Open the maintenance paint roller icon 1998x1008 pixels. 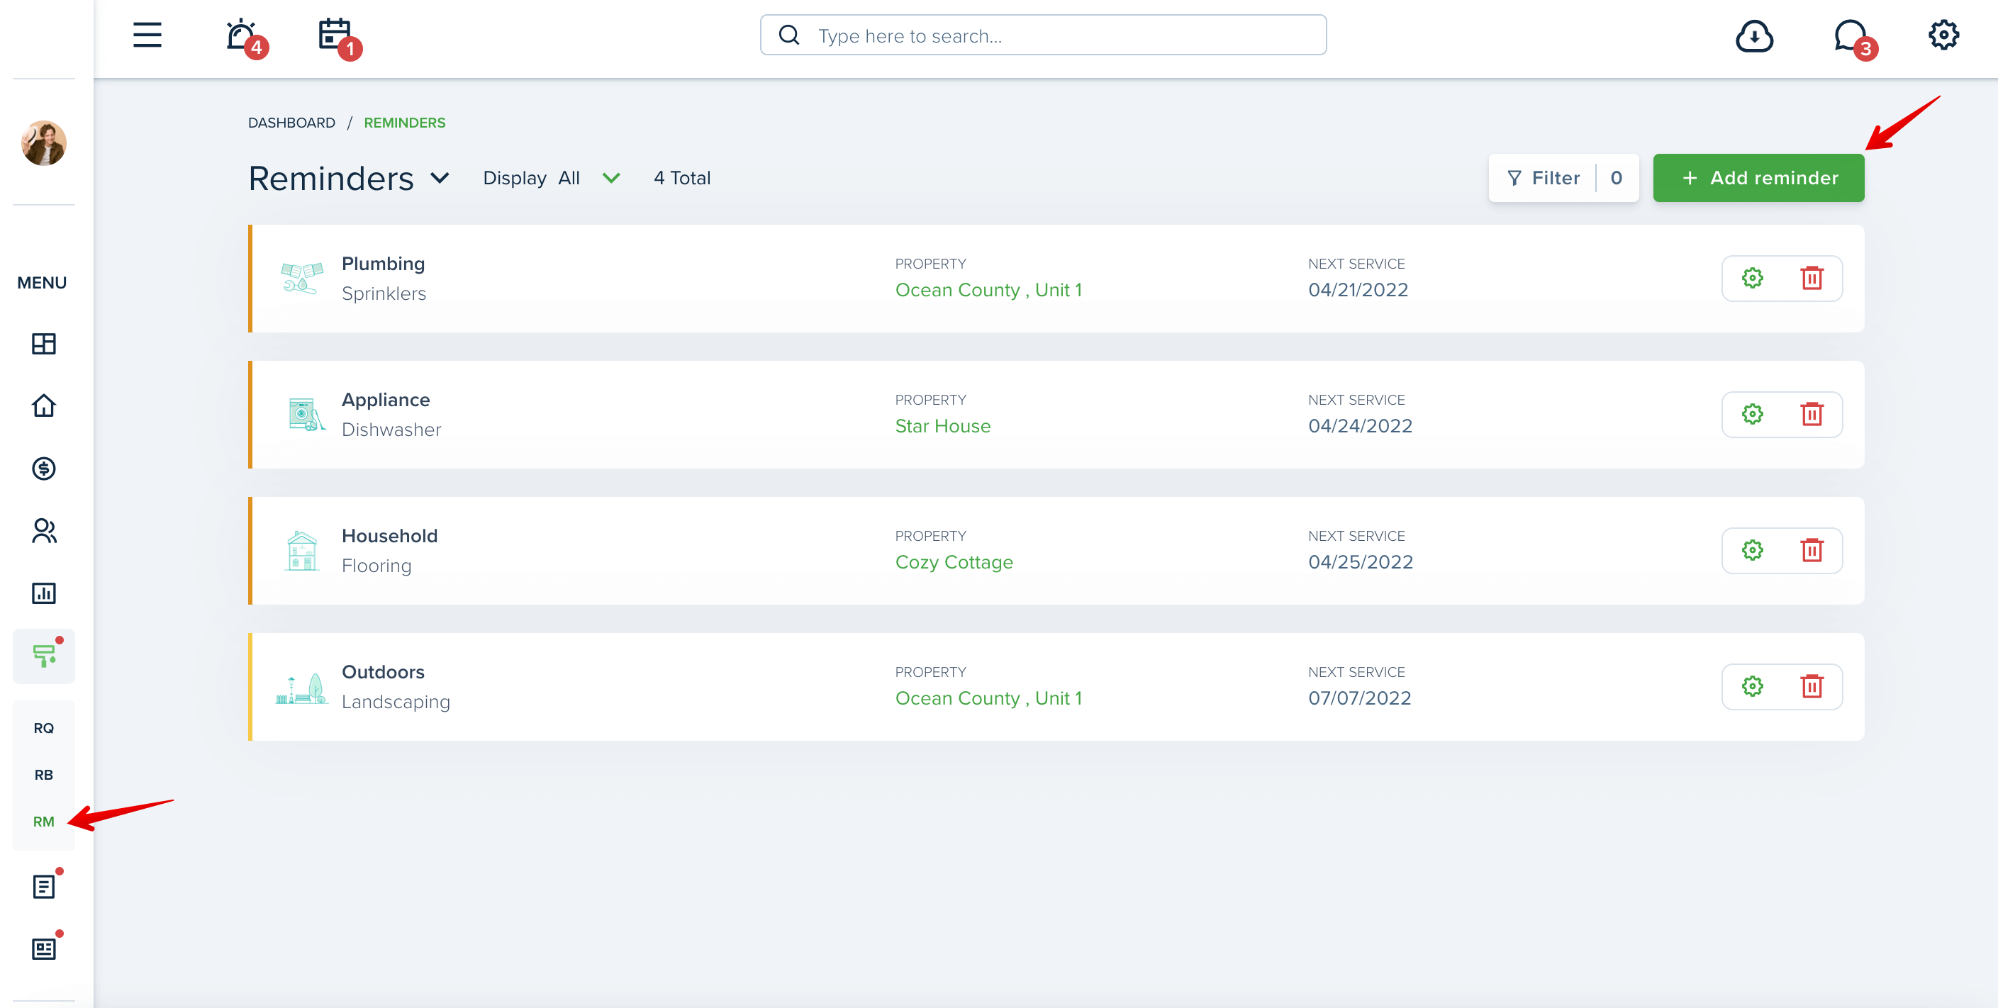tap(43, 656)
